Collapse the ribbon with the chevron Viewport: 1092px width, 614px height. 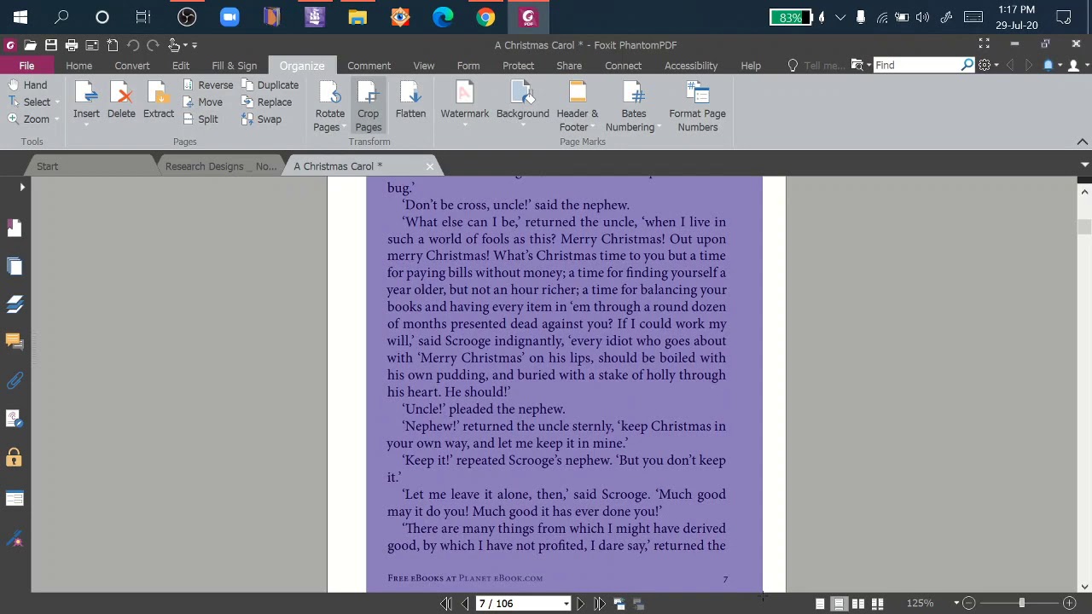tap(1082, 142)
